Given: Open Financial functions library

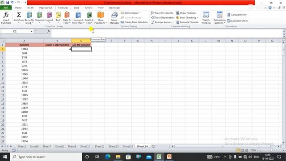Looking at the screenshot, I should click(40, 18).
